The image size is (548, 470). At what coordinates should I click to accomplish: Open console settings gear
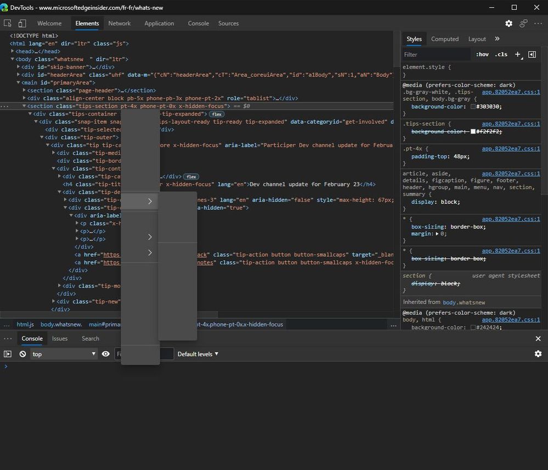point(538,354)
